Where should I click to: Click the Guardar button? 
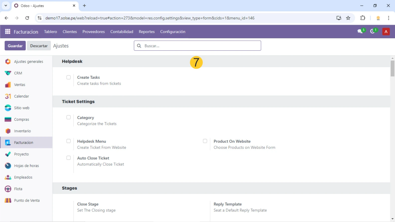15,46
